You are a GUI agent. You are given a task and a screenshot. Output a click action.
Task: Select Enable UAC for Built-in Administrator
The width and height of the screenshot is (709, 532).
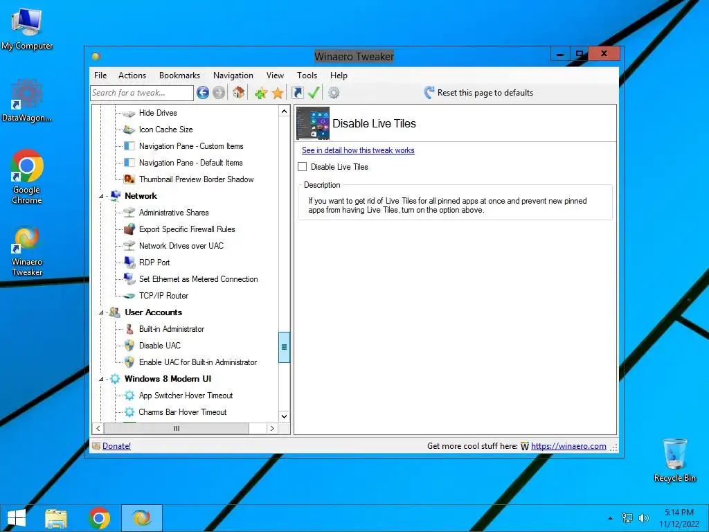(198, 362)
